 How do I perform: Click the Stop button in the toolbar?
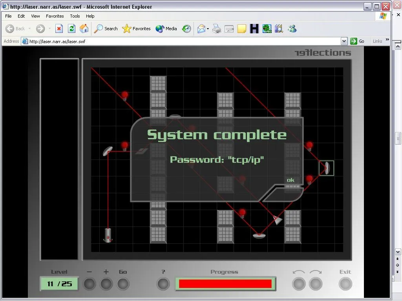59,29
